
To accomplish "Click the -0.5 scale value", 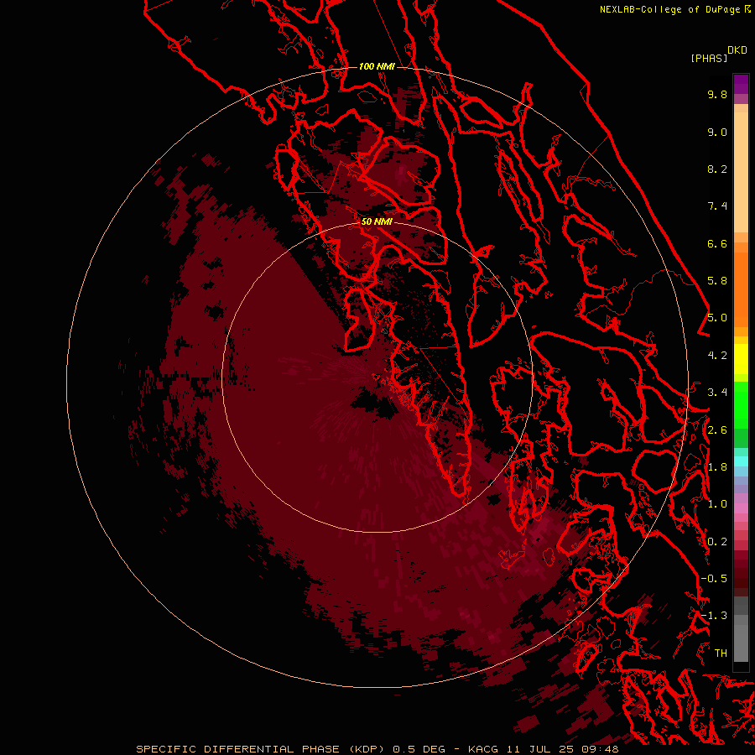I will click(714, 579).
